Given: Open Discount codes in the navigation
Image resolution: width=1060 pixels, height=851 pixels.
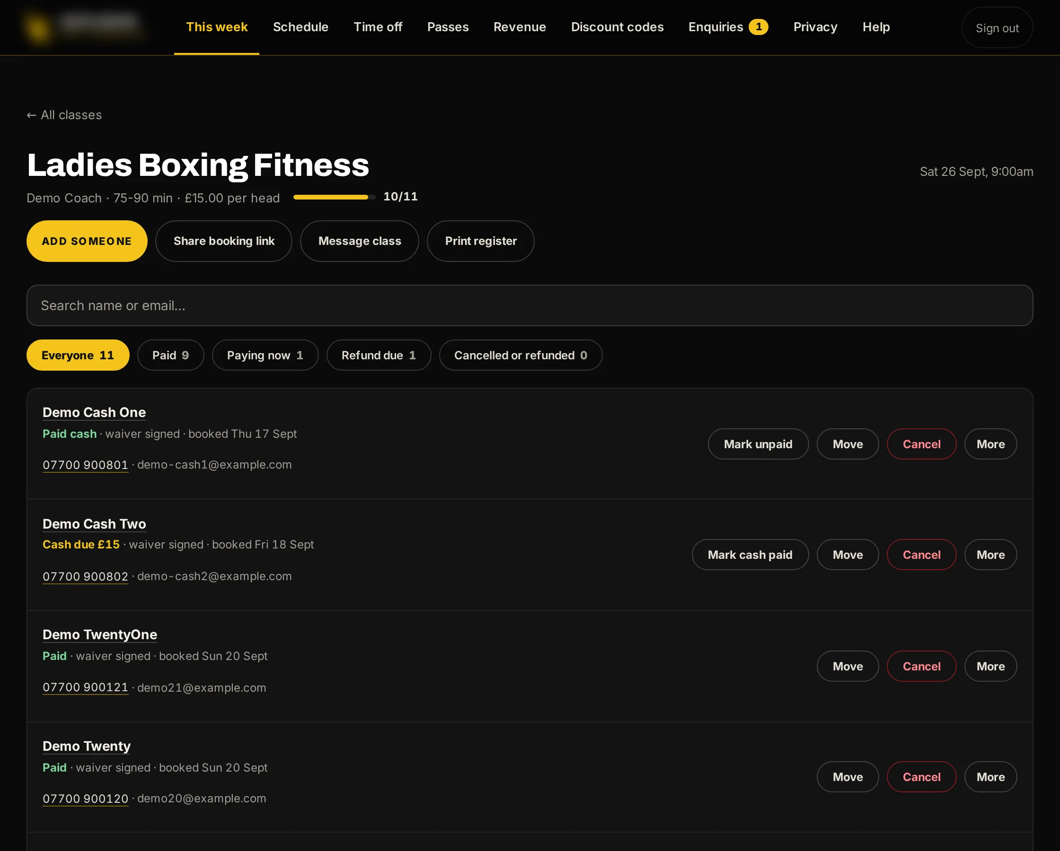Looking at the screenshot, I should [x=617, y=27].
